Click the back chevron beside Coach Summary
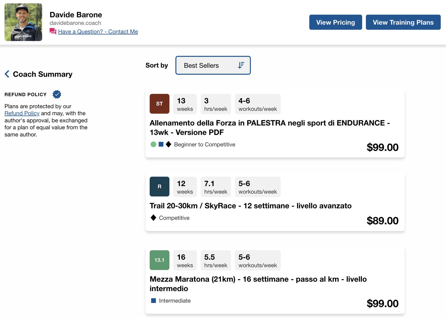The image size is (446, 318). click(7, 74)
